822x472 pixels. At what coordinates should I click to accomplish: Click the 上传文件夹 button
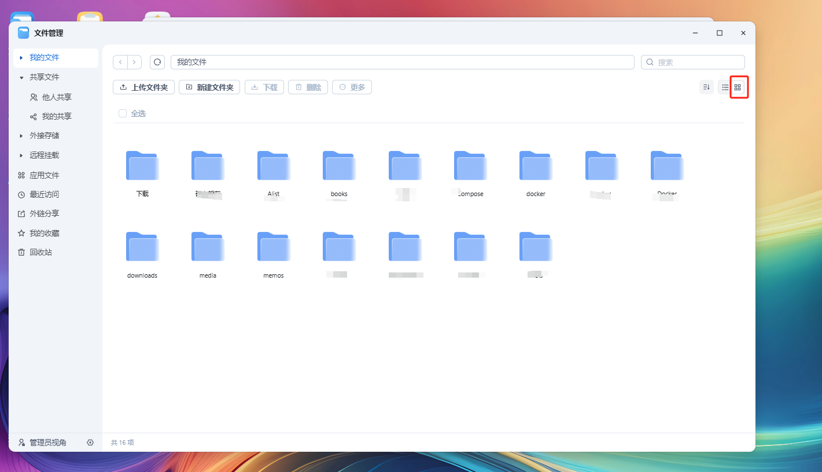(143, 87)
